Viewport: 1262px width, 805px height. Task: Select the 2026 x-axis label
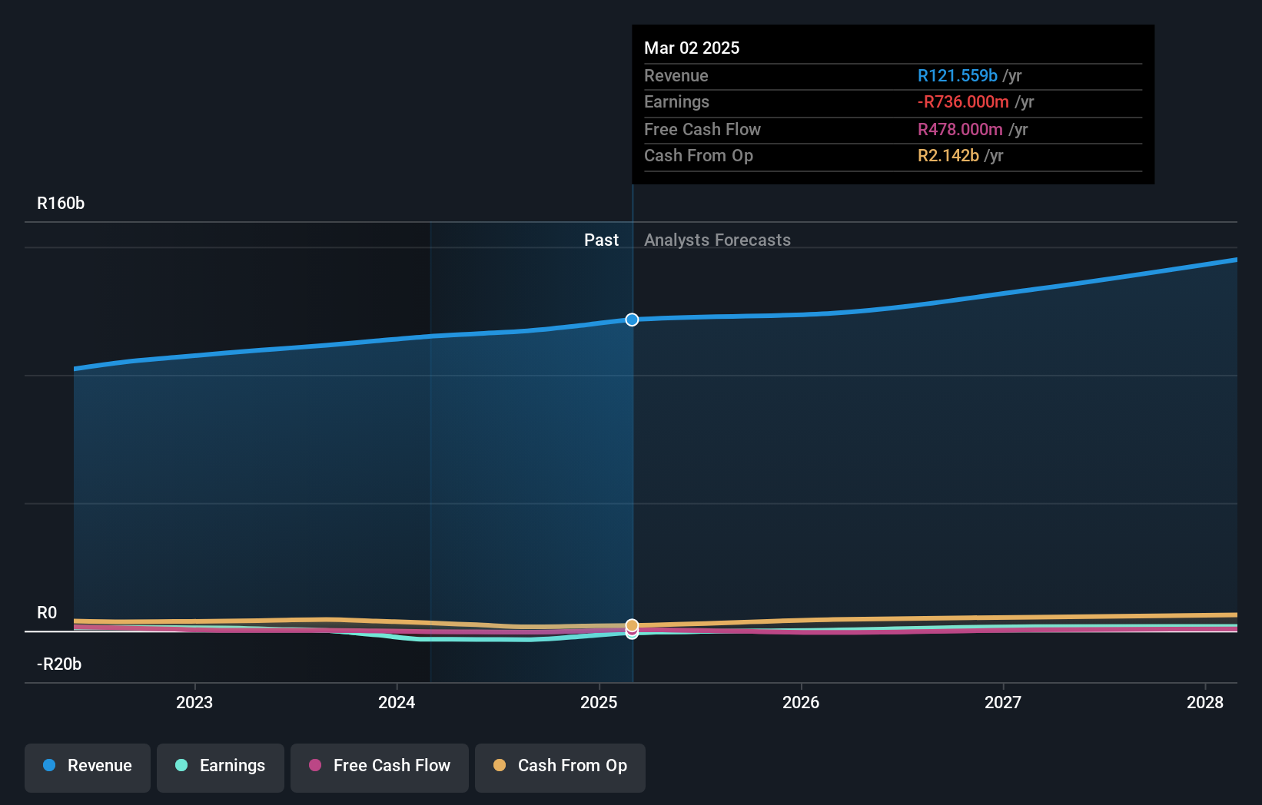[x=801, y=702]
